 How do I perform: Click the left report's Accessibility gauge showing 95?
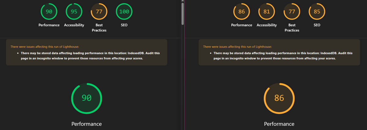click(74, 12)
